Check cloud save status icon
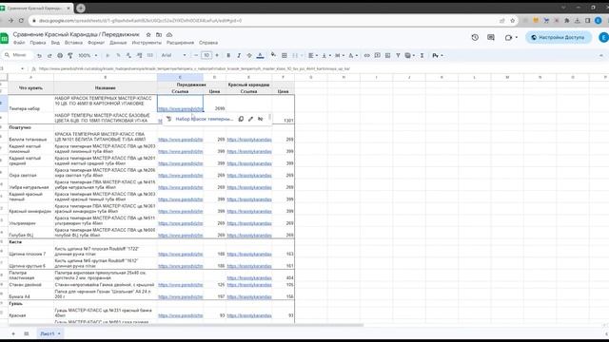 click(x=169, y=35)
